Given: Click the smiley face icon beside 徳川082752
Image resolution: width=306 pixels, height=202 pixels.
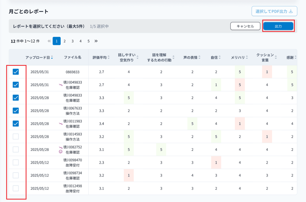Looking at the screenshot, I should [x=61, y=152].
